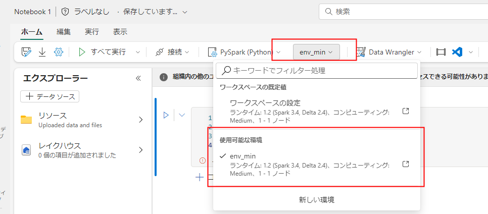
Task: Click the env_min environment dropdown button
Action: click(x=316, y=52)
